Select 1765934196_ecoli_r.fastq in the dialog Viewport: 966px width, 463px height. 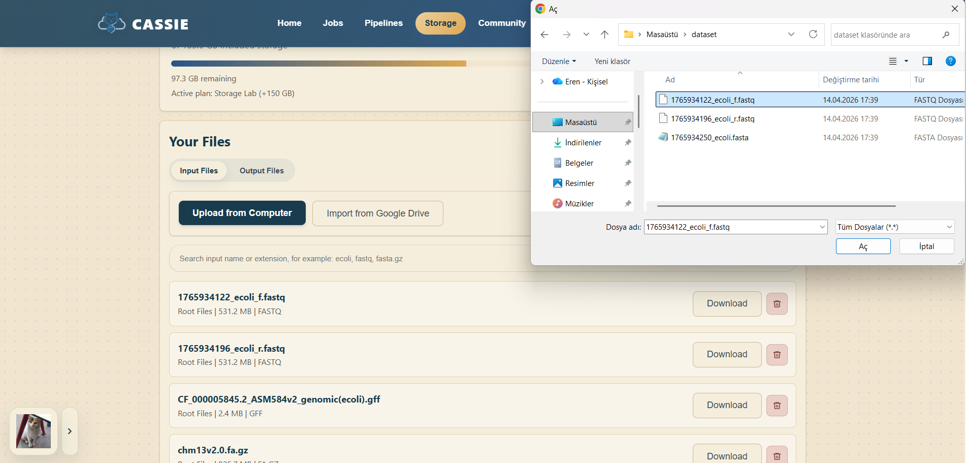point(810,118)
